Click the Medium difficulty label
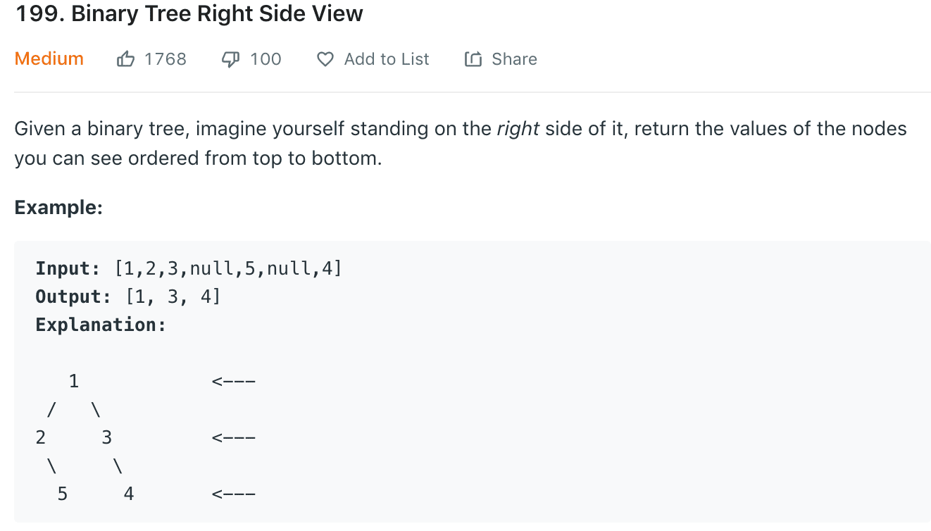 (49, 58)
